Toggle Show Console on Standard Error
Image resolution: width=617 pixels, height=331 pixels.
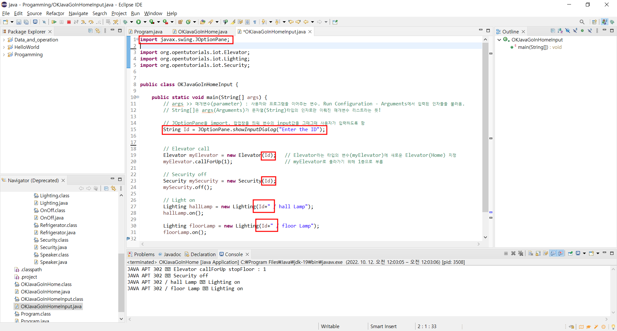pos(560,253)
